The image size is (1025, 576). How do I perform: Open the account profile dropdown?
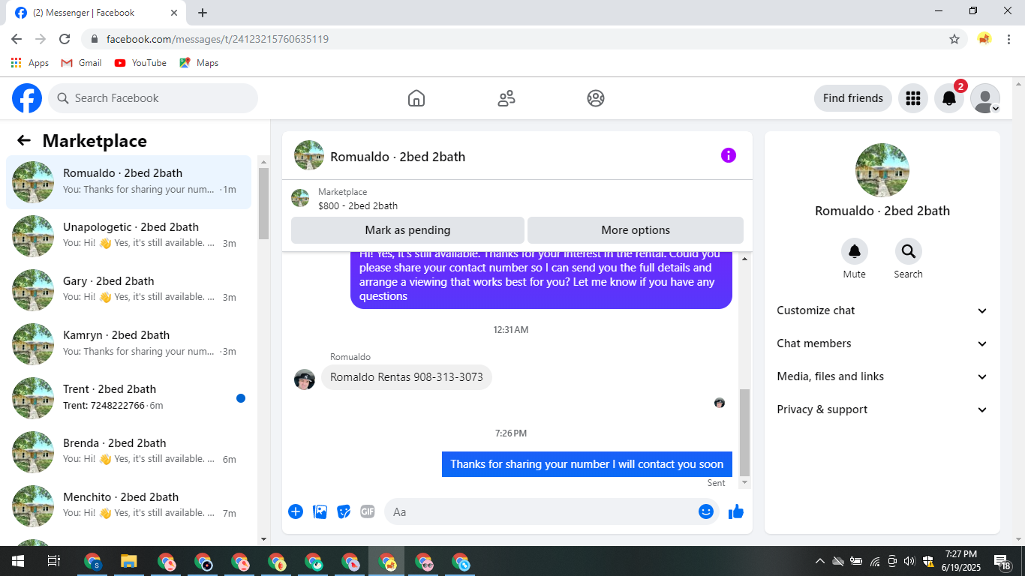[985, 98]
